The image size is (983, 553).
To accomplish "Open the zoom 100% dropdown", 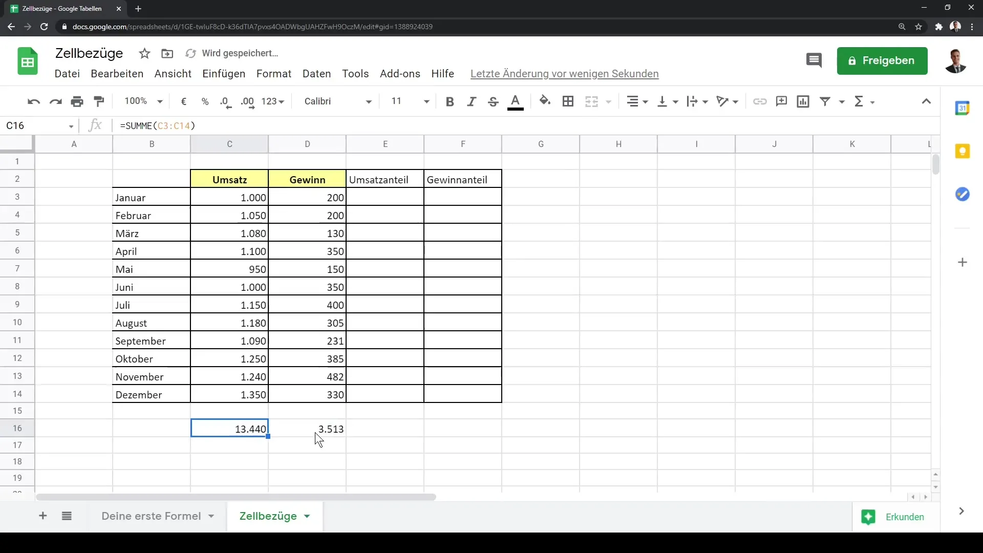I will coord(143,101).
